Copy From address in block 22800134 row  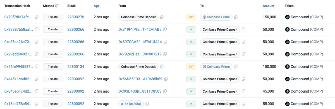tap(162, 67)
